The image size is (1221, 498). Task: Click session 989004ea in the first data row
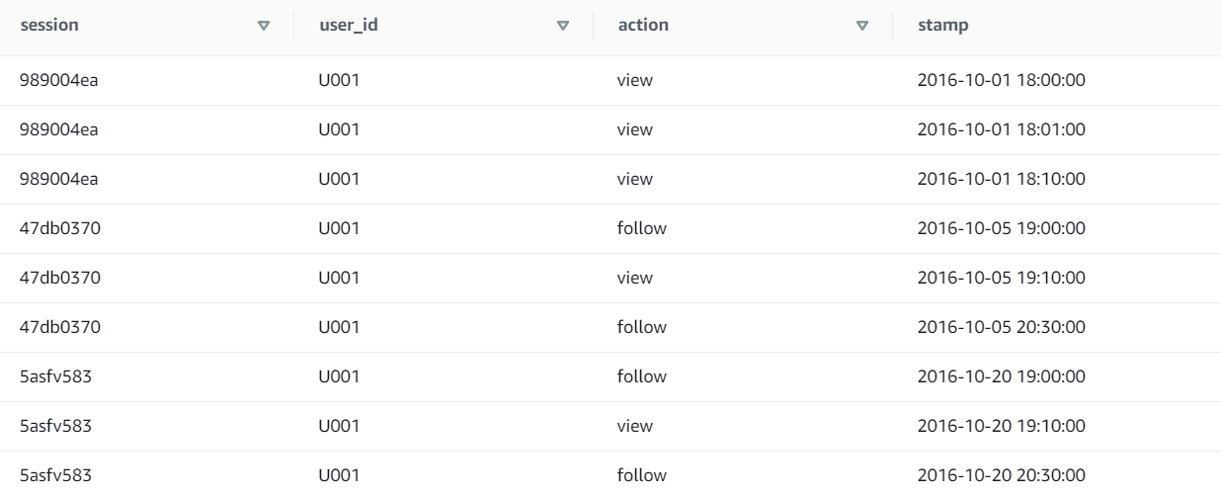point(59,80)
